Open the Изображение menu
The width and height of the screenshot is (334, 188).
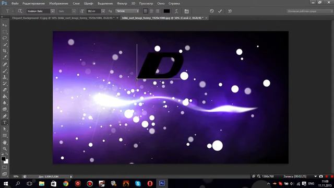(x=58, y=4)
